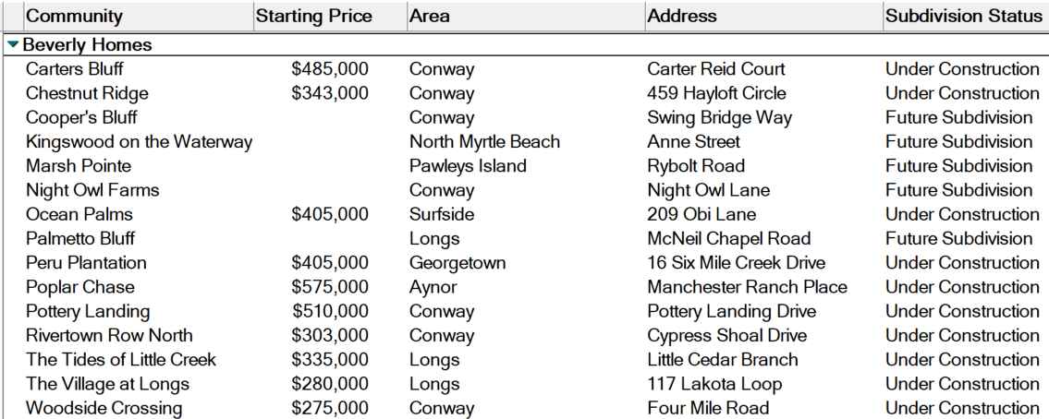
Task: Sort by the Subdivision Status column header
Action: click(966, 16)
